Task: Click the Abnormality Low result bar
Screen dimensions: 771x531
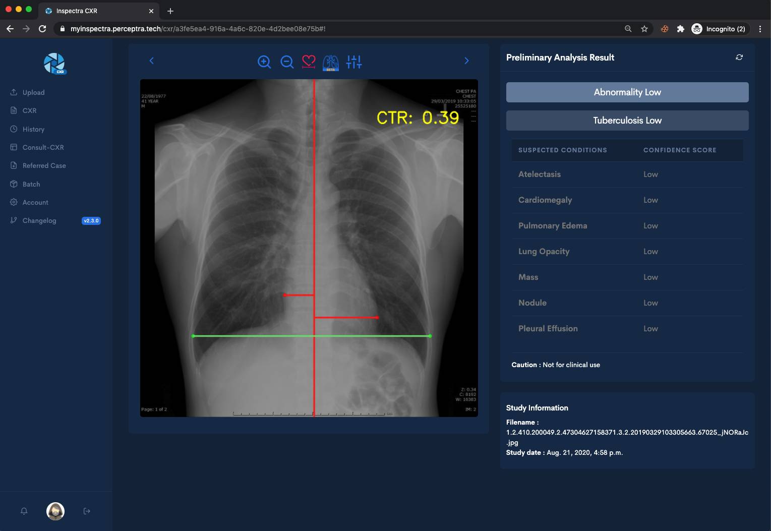Action: click(x=627, y=92)
